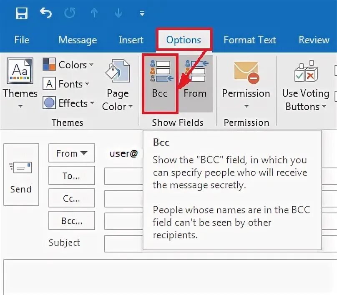The image size is (337, 295).
Task: Click in the Subject field
Action: [x=124, y=244]
